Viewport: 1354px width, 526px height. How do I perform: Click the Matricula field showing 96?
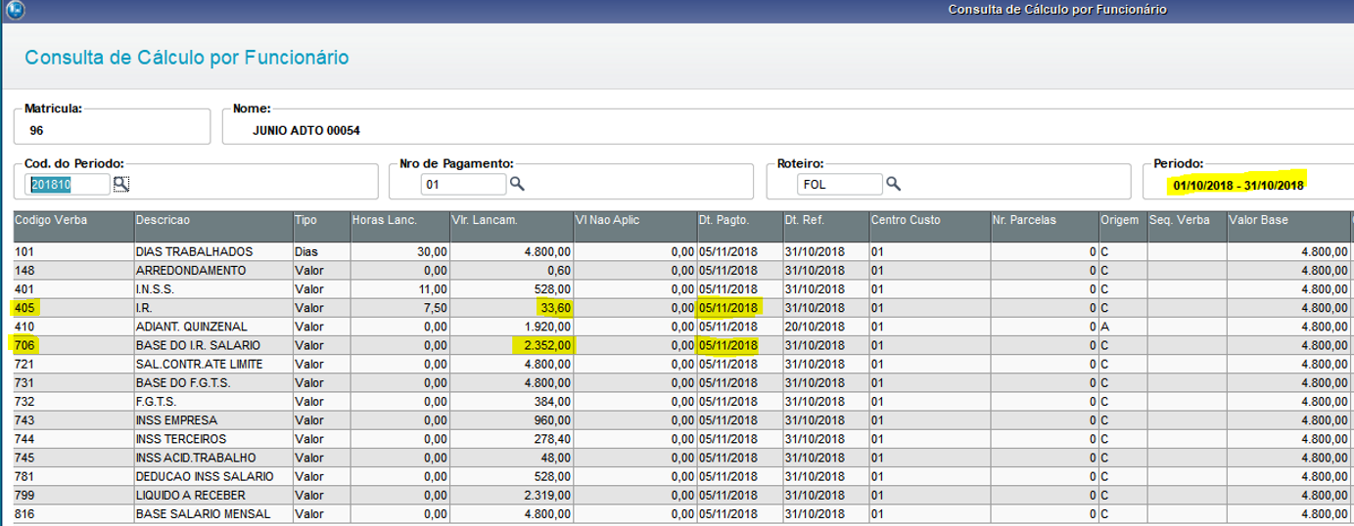113,127
